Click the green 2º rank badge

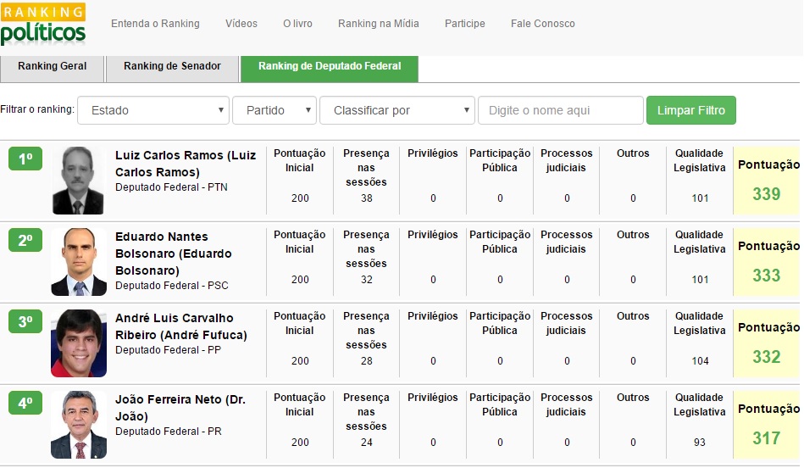tap(25, 240)
